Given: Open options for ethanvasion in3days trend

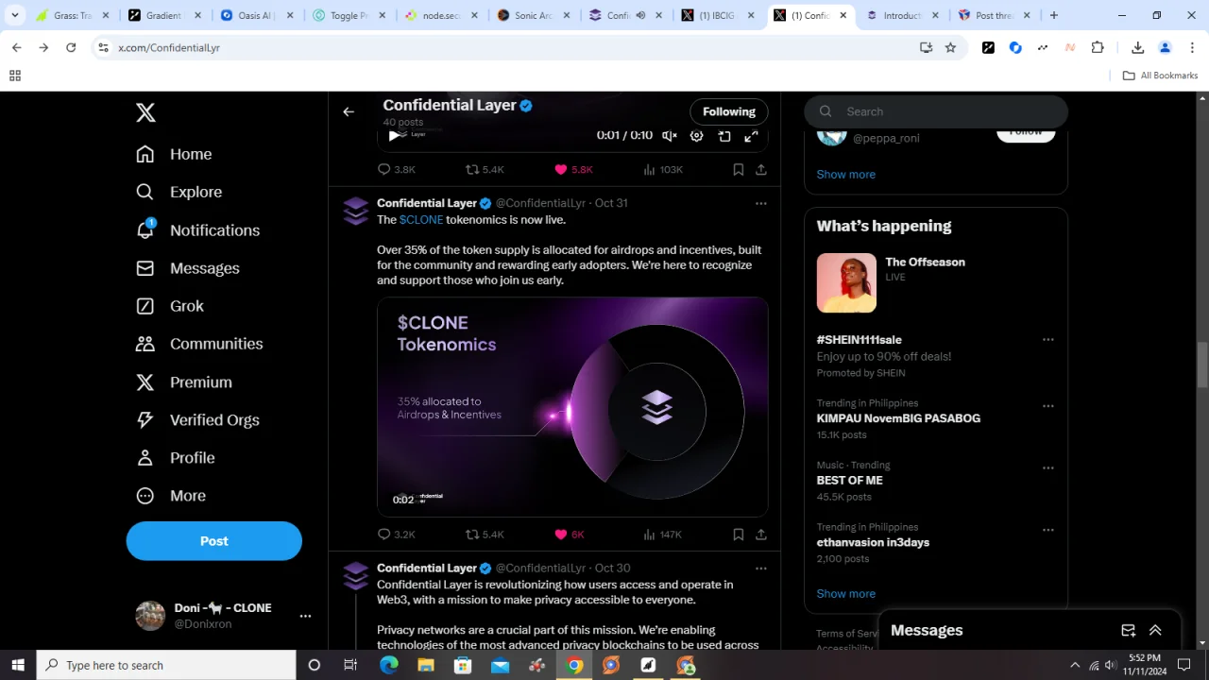Looking at the screenshot, I should [x=1048, y=531].
